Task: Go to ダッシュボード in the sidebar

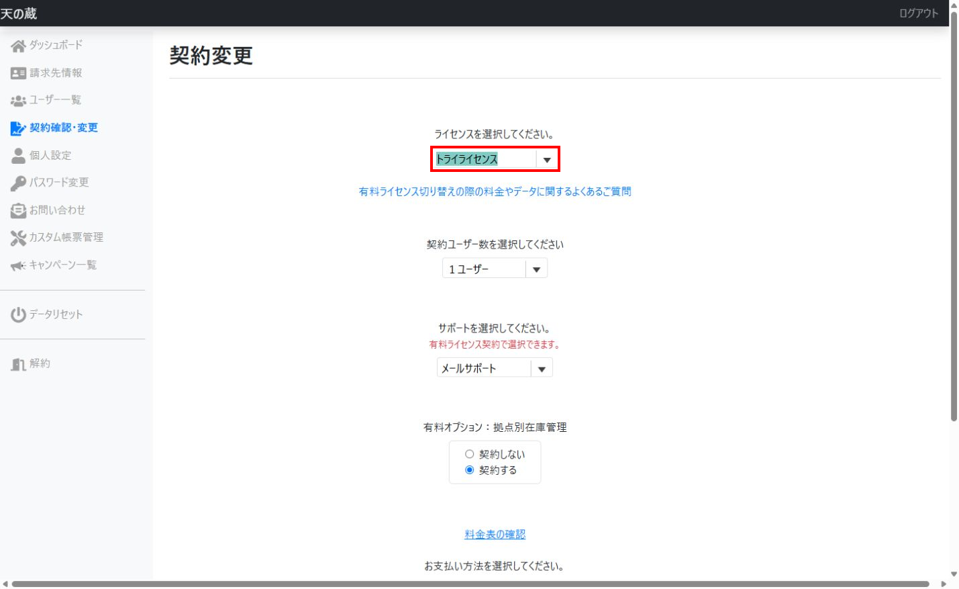Action: (56, 45)
